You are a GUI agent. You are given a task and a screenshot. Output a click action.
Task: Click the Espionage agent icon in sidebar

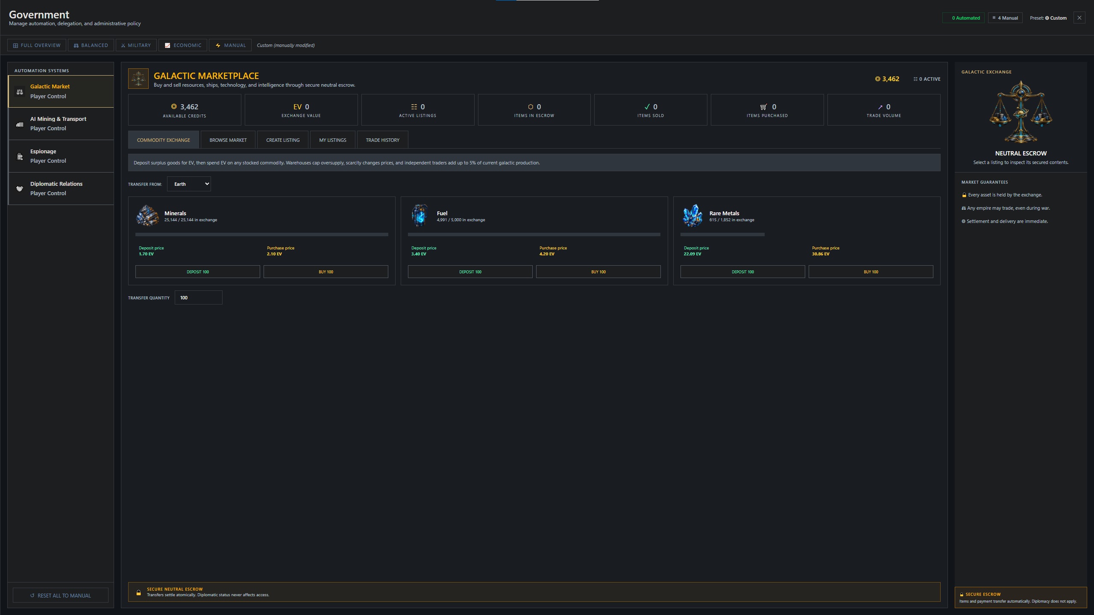coord(20,156)
